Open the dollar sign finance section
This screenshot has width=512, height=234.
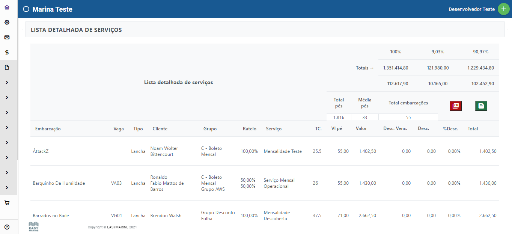click(x=6, y=52)
